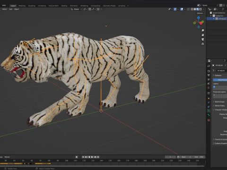
Task: Open the Tool properties tab
Action: [x=209, y=66]
